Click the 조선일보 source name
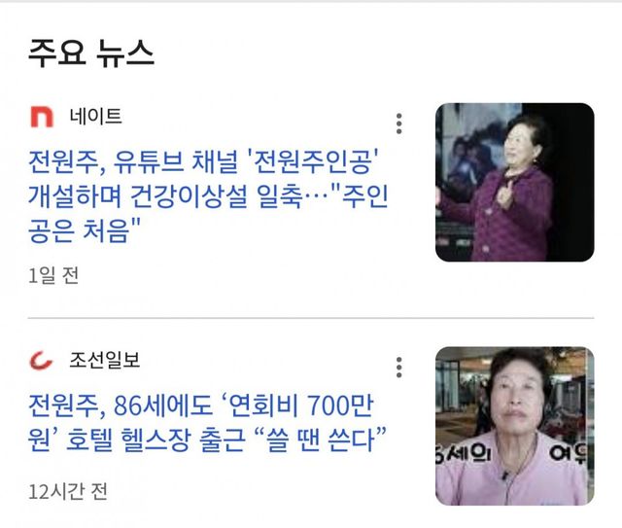The width and height of the screenshot is (622, 528). pos(105,360)
